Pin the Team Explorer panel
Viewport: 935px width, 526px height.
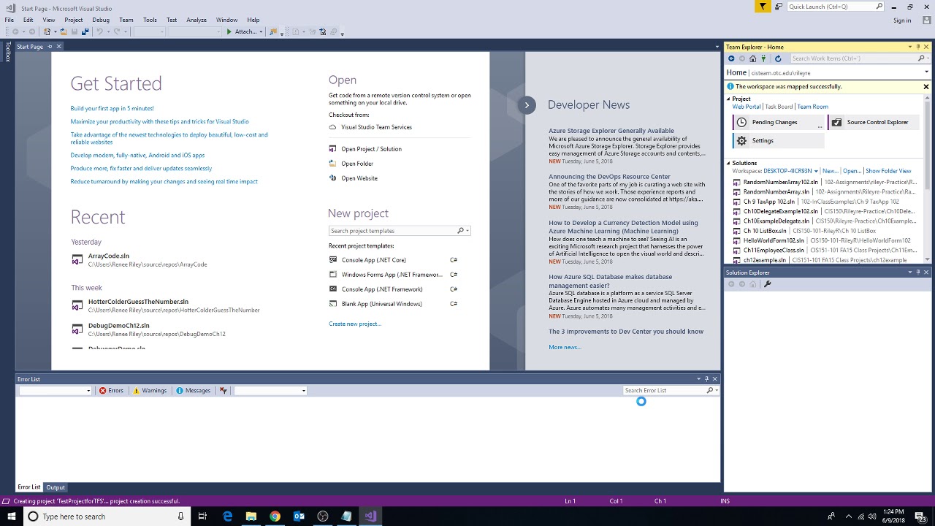click(918, 47)
